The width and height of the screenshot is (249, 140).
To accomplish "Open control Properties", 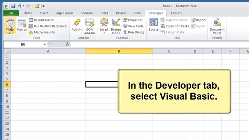I will tap(133, 20).
